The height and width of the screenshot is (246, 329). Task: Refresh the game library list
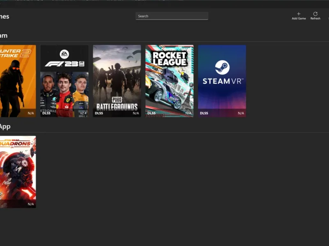pyautogui.click(x=315, y=16)
